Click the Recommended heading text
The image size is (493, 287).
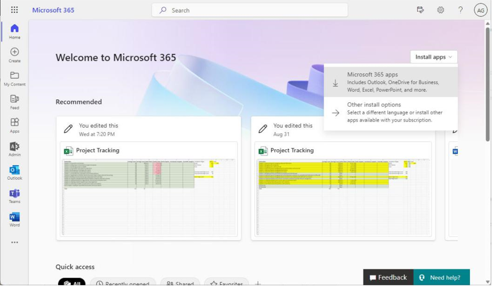click(79, 102)
